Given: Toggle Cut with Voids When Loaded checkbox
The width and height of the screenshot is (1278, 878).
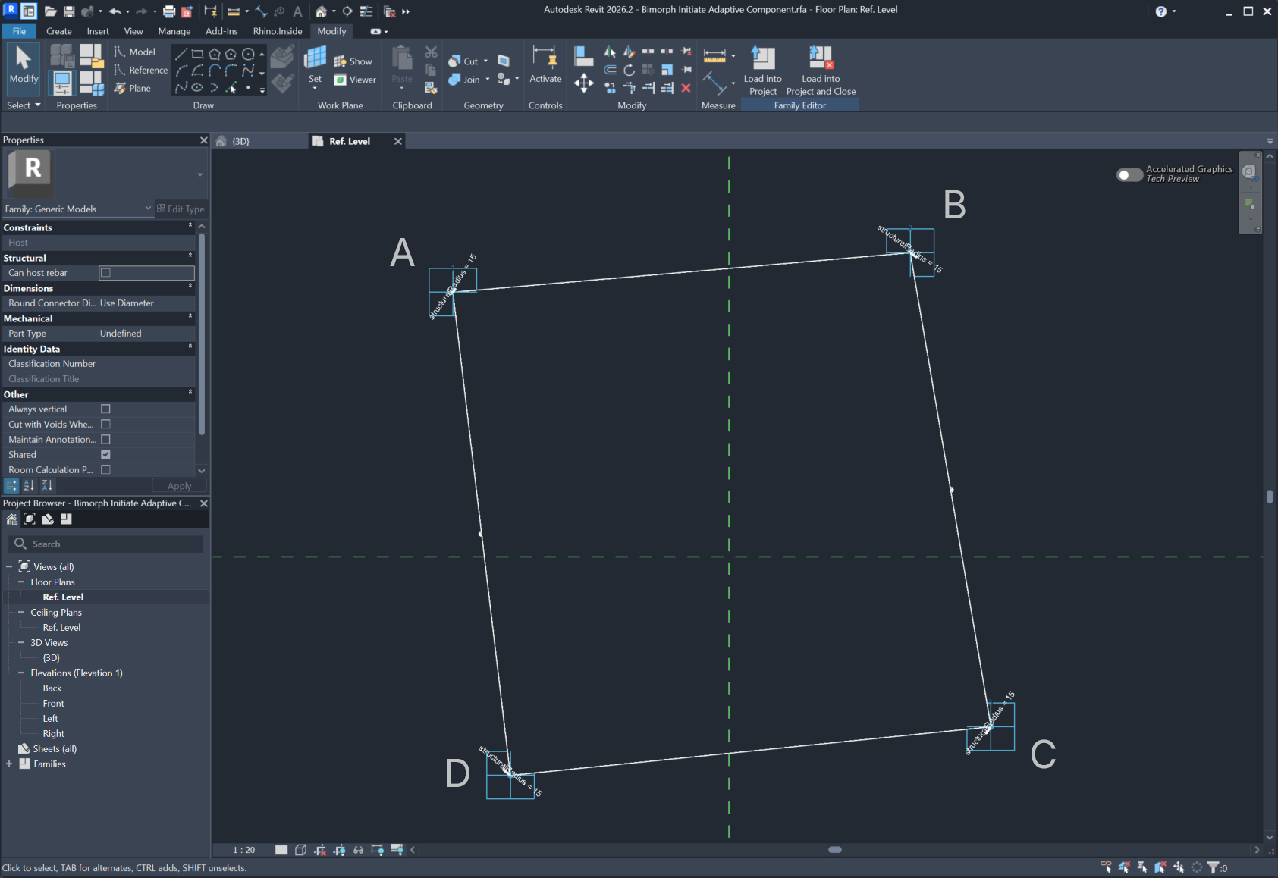Looking at the screenshot, I should click(x=105, y=424).
